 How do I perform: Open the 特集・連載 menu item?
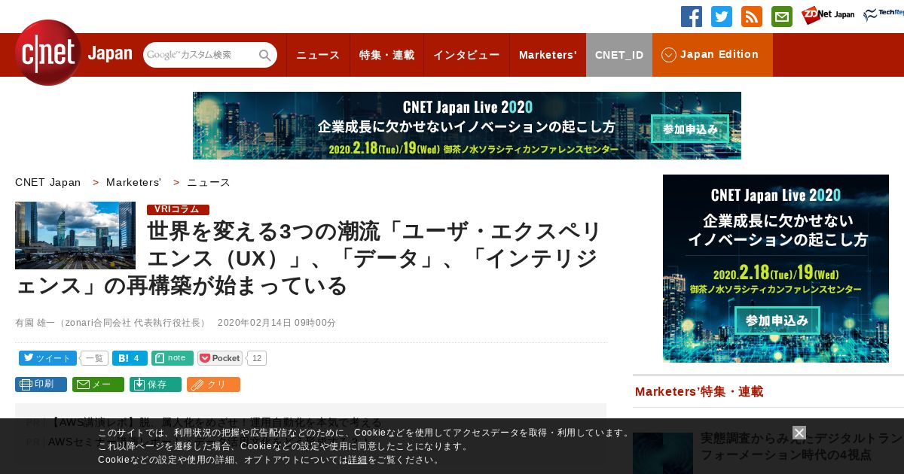386,55
